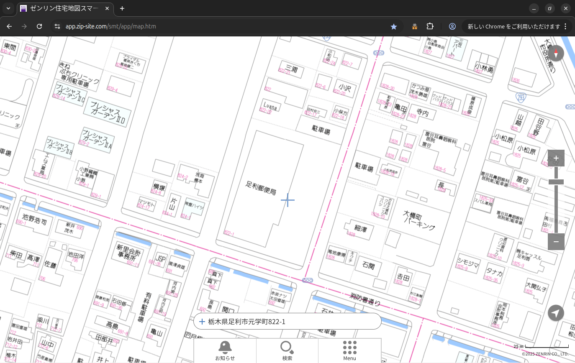Viewport: 575px width, 363px height.
Task: Click the extension icon beside the star
Action: 415,26
